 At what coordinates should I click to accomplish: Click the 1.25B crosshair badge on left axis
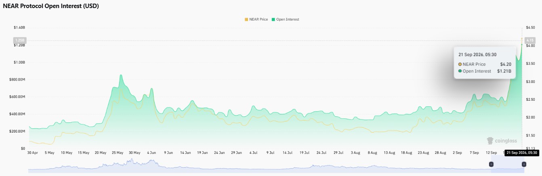pos(19,40)
